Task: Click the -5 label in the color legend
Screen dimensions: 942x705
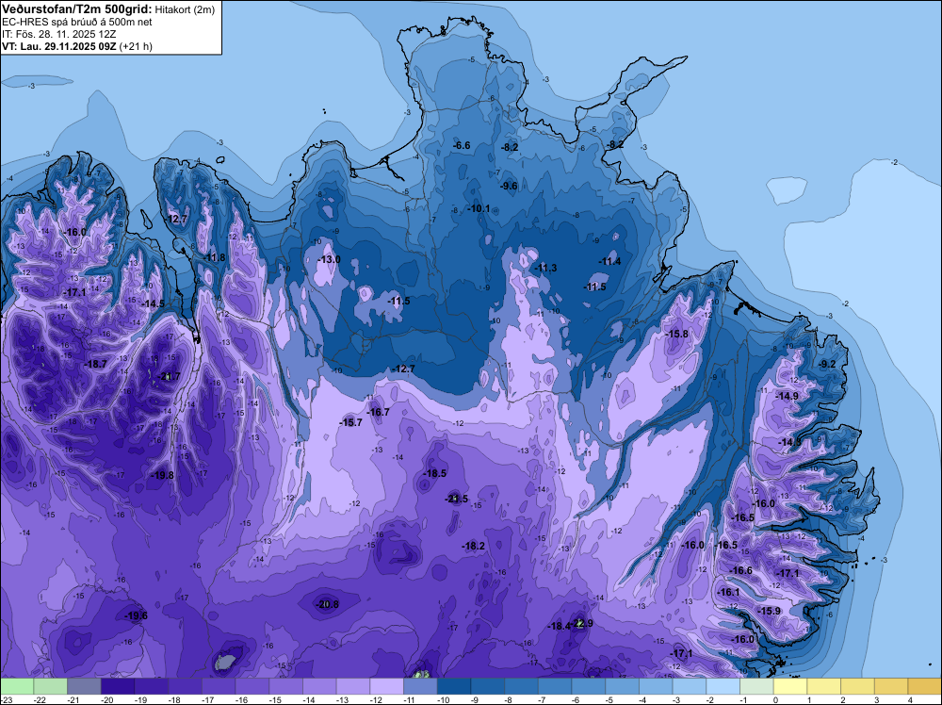Action: click(610, 699)
